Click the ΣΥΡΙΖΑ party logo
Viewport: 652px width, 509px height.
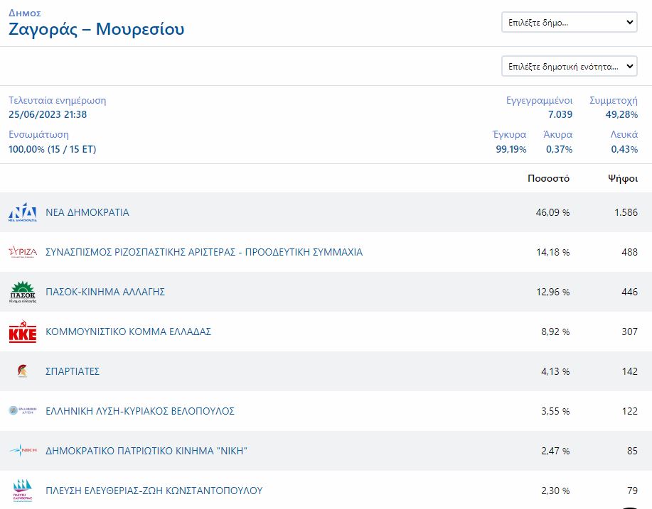coord(23,252)
